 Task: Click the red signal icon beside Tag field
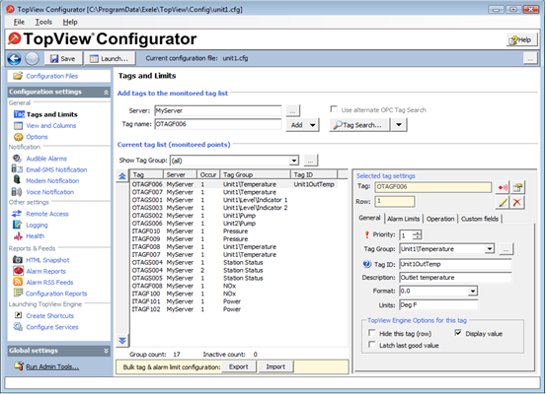click(x=503, y=187)
